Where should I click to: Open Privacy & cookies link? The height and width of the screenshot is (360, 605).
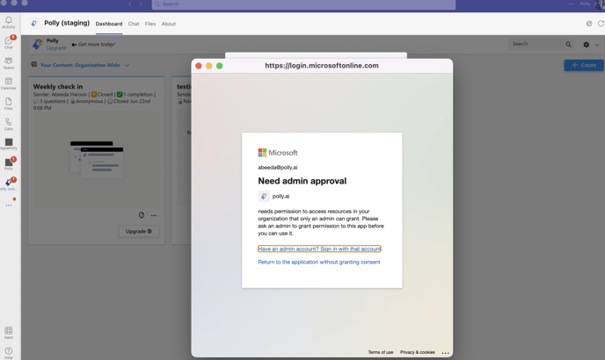[417, 352]
